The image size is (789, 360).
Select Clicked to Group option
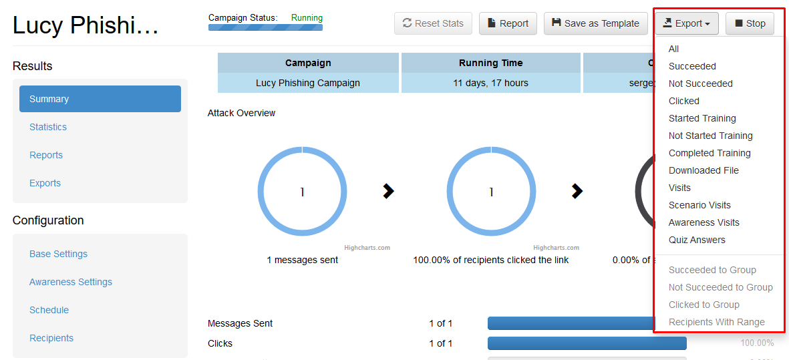(704, 305)
